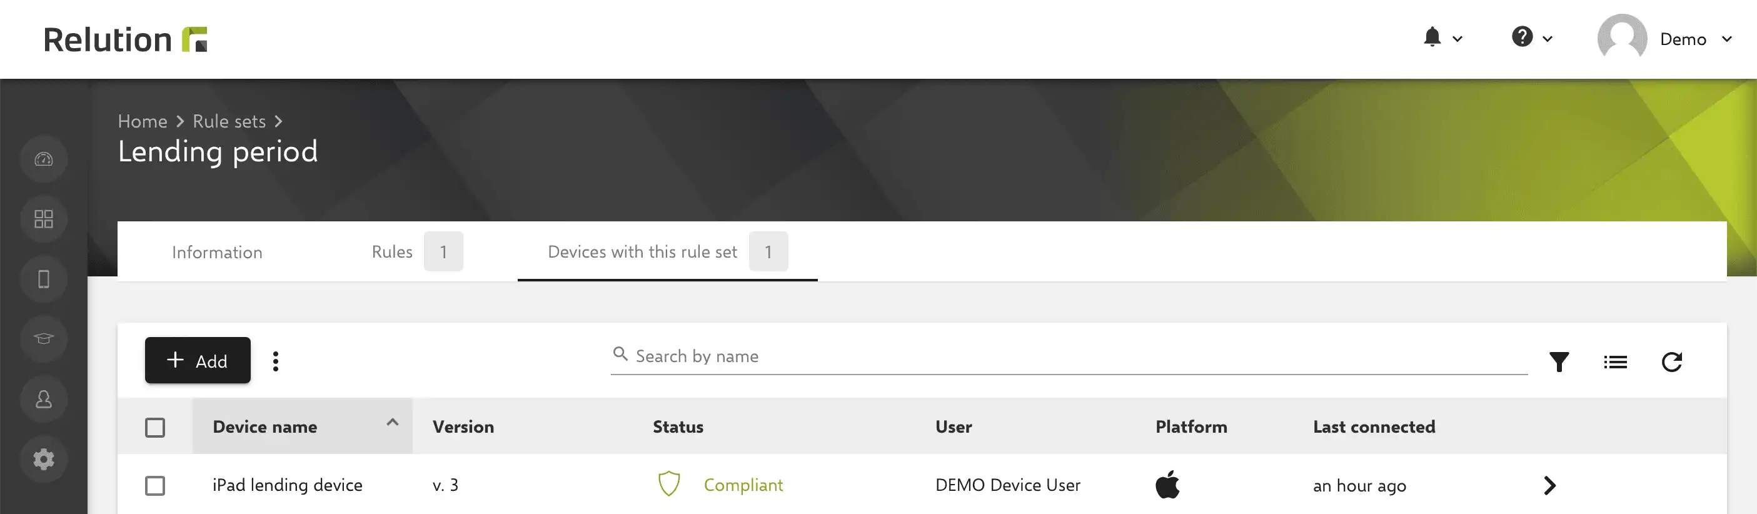Expand the Demo account dropdown chevron
The width and height of the screenshot is (1757, 514).
point(1727,39)
